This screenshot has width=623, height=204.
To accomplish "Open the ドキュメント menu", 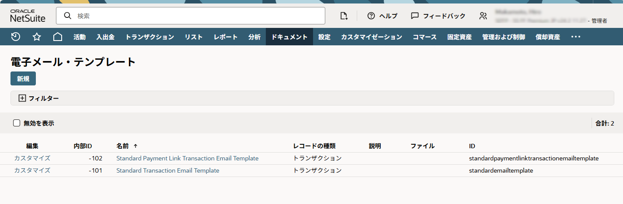I will [x=289, y=37].
